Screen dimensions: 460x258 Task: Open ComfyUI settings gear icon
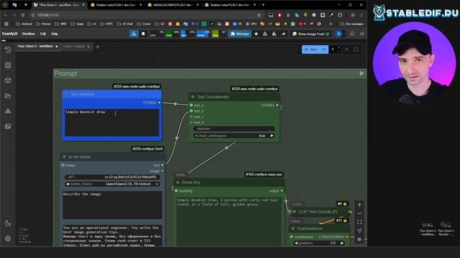[x=8, y=239]
